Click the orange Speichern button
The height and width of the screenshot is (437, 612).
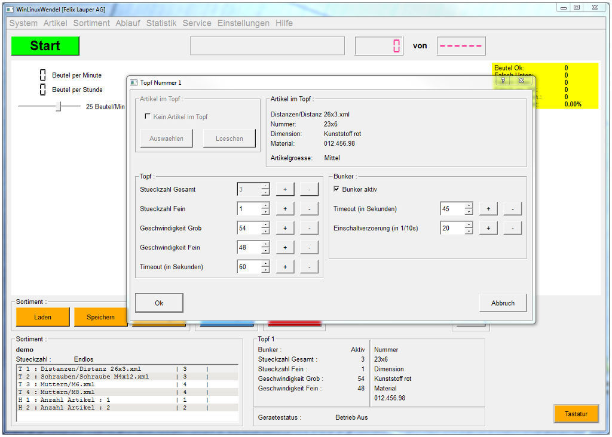pos(100,317)
